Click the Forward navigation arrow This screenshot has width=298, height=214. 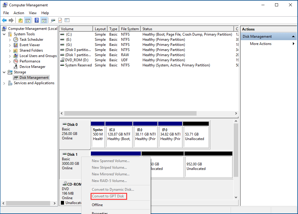[11, 20]
